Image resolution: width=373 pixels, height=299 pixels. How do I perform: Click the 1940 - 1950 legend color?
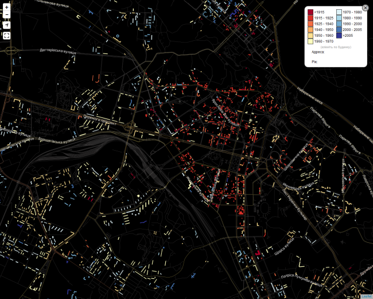(x=310, y=30)
